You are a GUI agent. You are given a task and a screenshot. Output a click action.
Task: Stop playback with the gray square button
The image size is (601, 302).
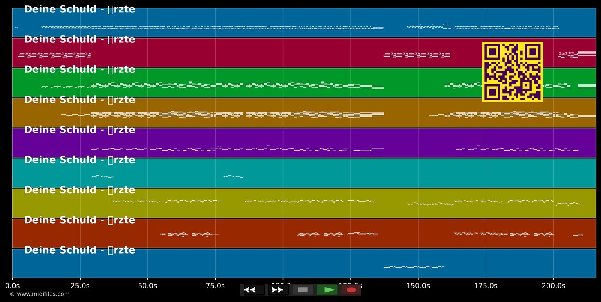[x=303, y=290]
